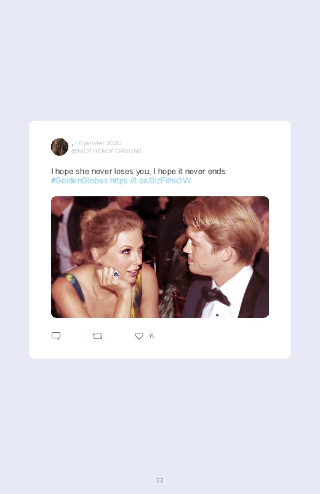Open the @MOTHEROFDRVGNS handle

click(x=106, y=151)
